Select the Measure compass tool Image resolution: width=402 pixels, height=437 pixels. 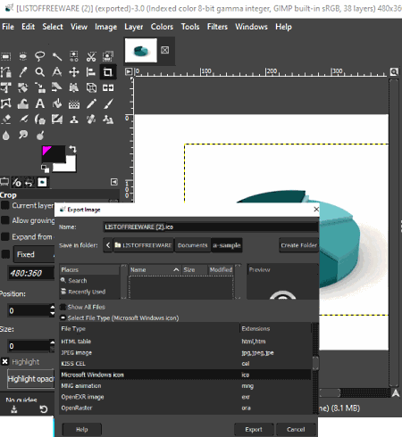click(x=57, y=72)
